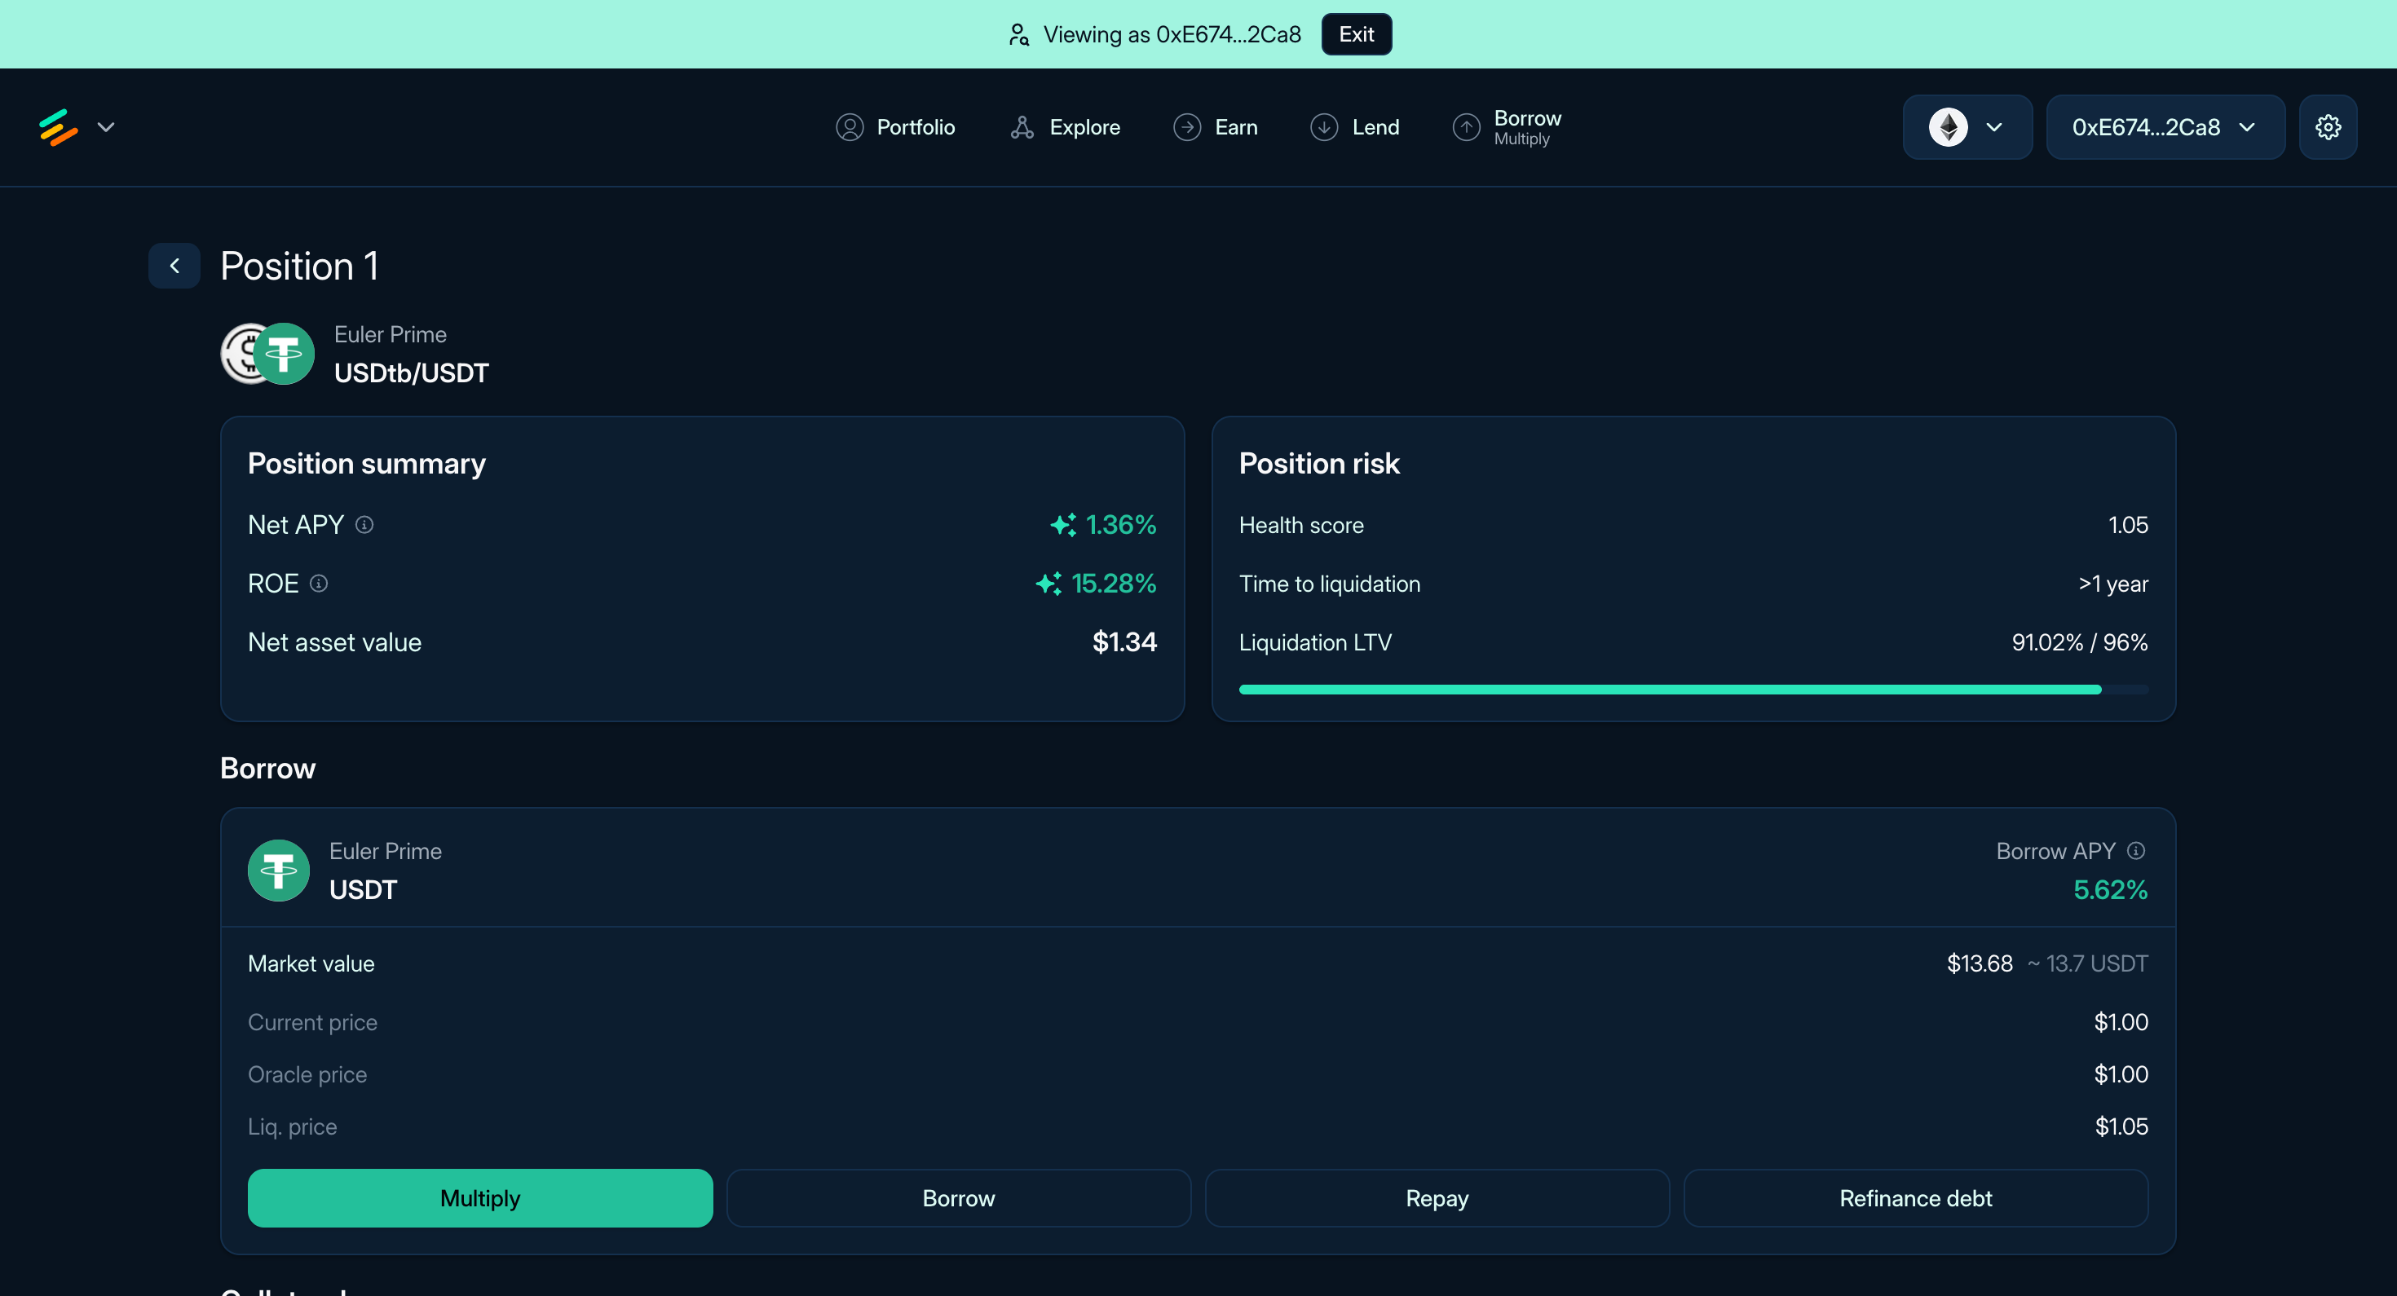Click the sparkle icon beside 15.28%
The width and height of the screenshot is (2397, 1296).
(x=1048, y=584)
